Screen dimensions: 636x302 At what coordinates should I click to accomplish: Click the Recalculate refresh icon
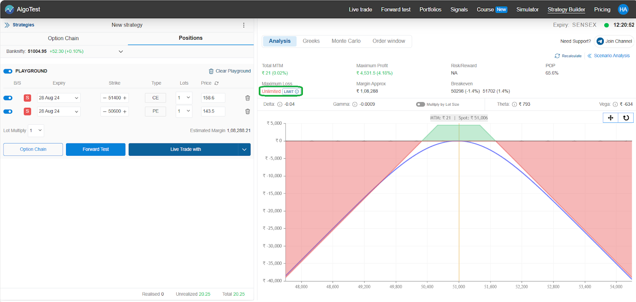pos(557,56)
